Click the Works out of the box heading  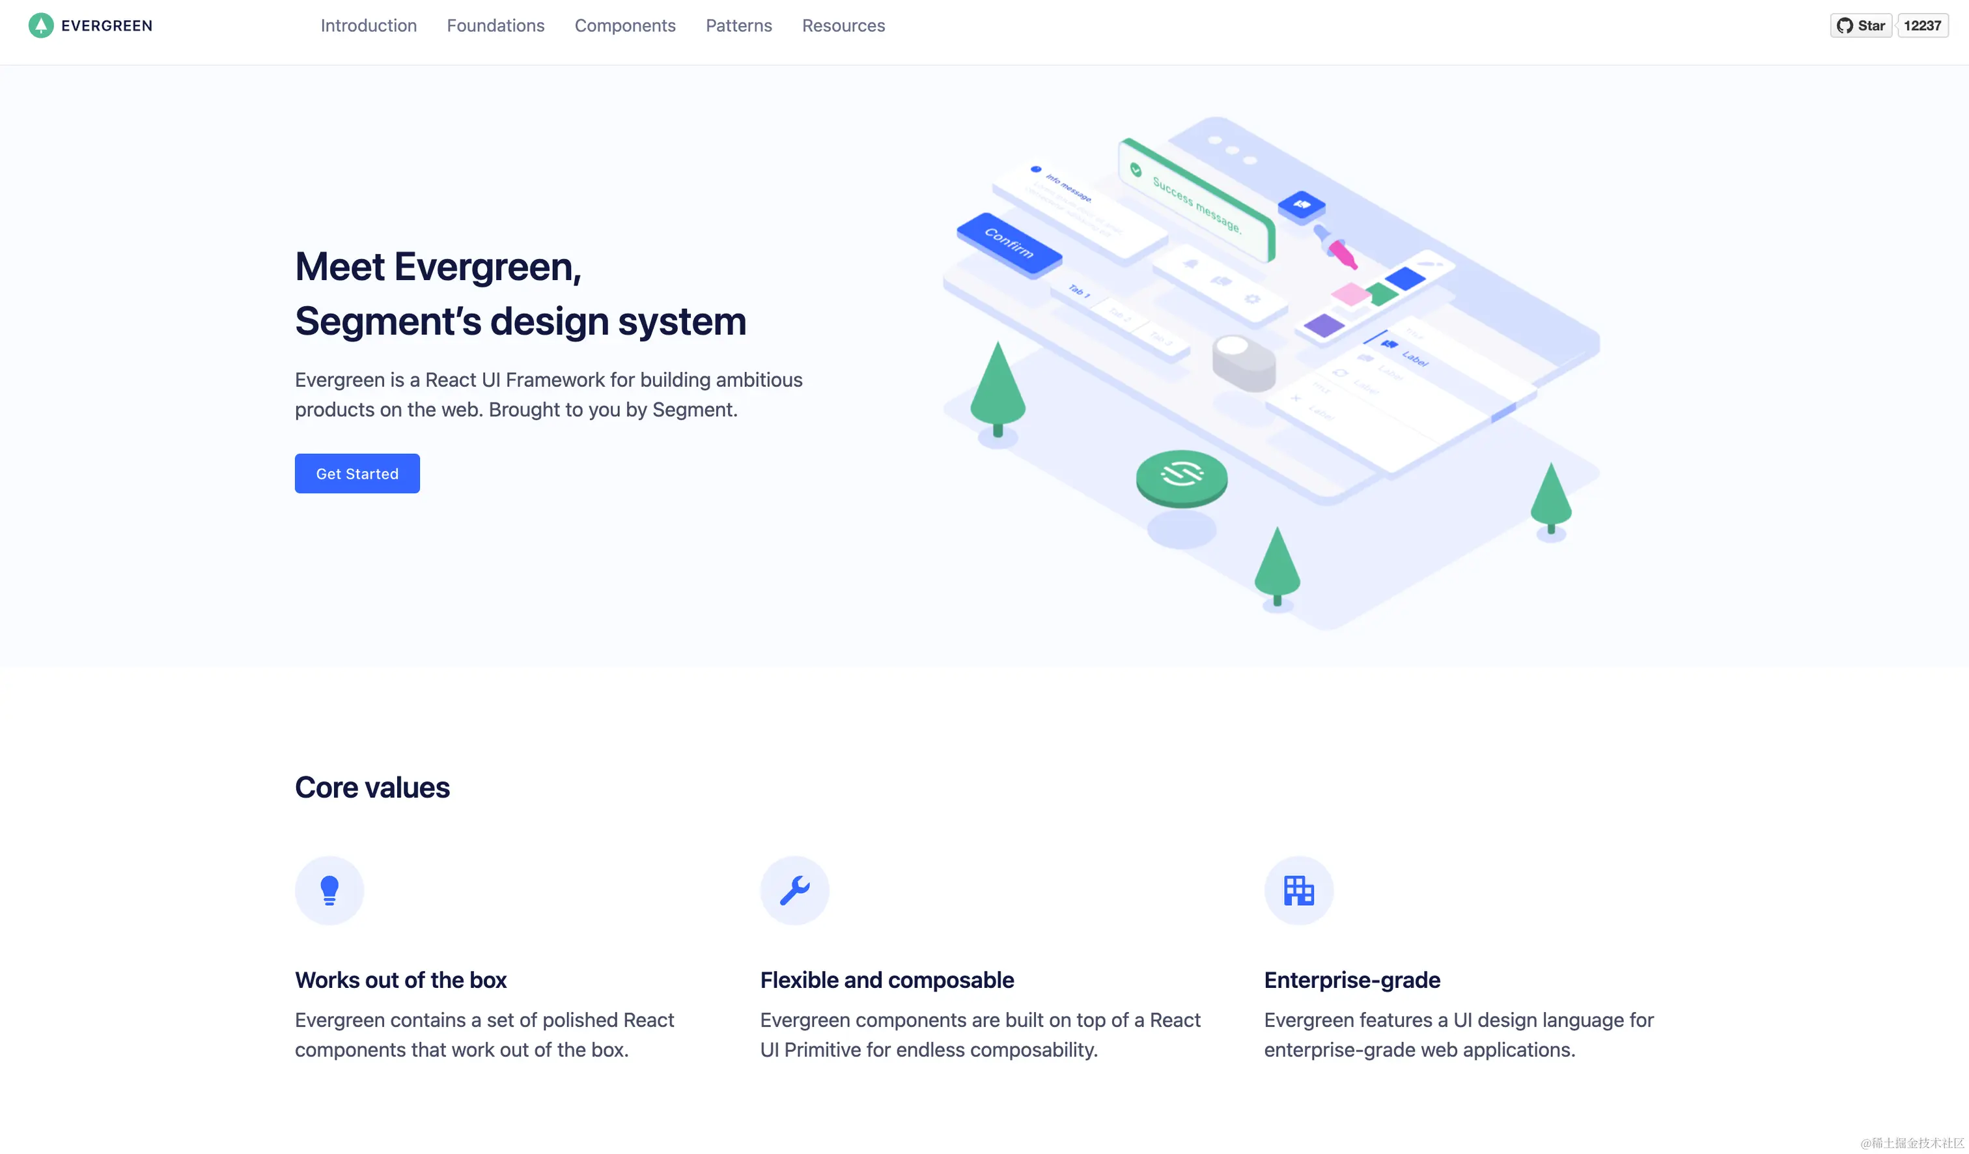(x=401, y=979)
